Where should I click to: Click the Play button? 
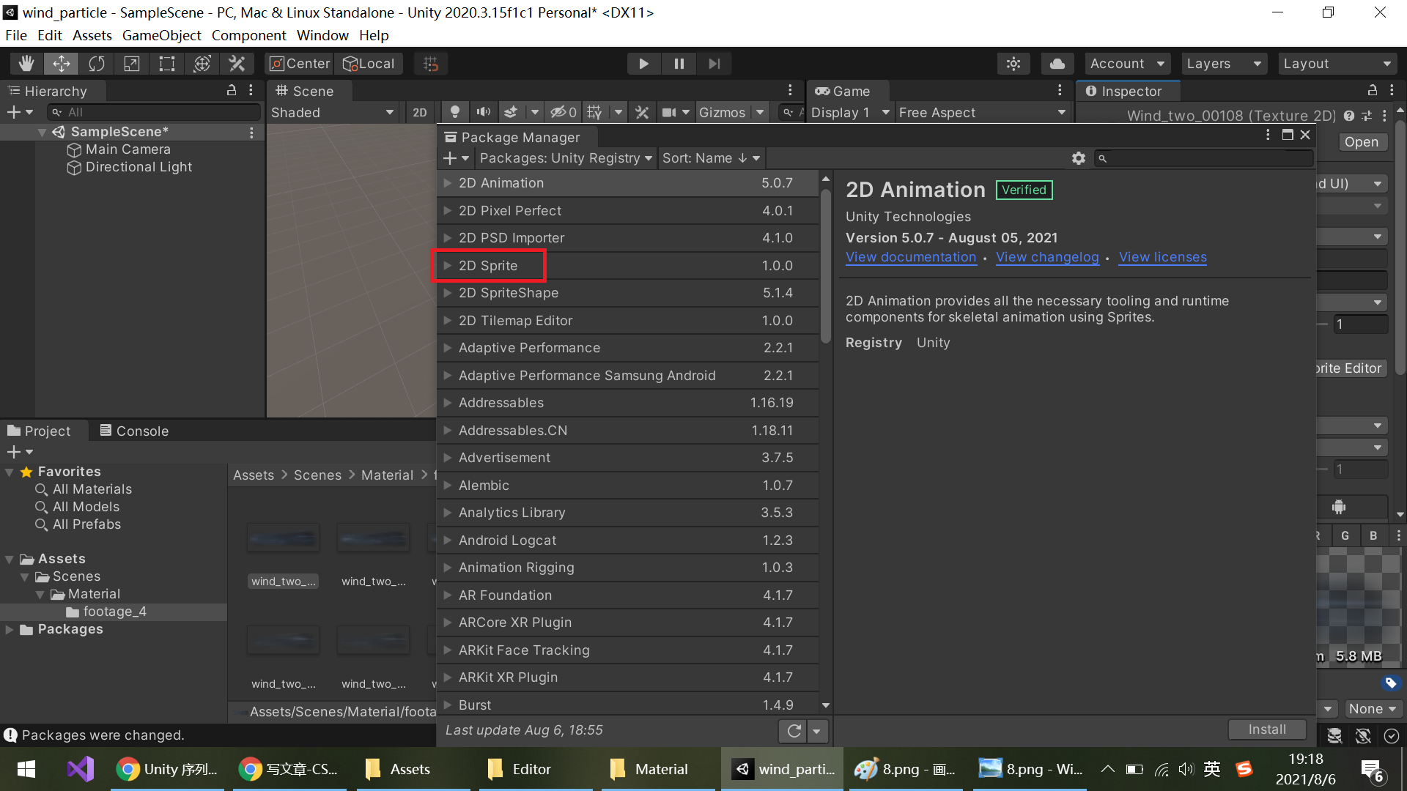tap(643, 64)
